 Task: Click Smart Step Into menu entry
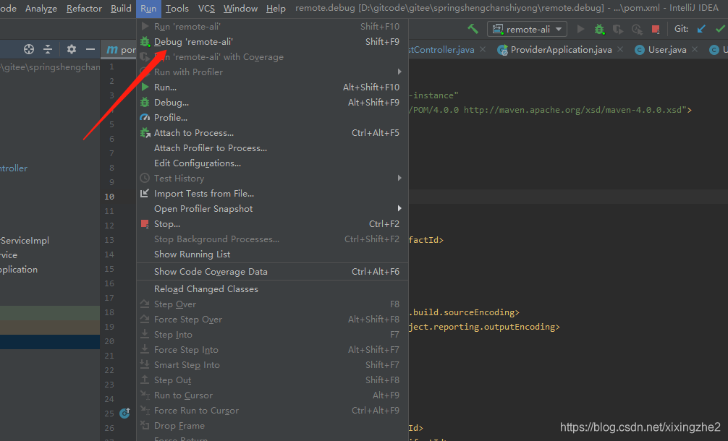click(x=273, y=365)
